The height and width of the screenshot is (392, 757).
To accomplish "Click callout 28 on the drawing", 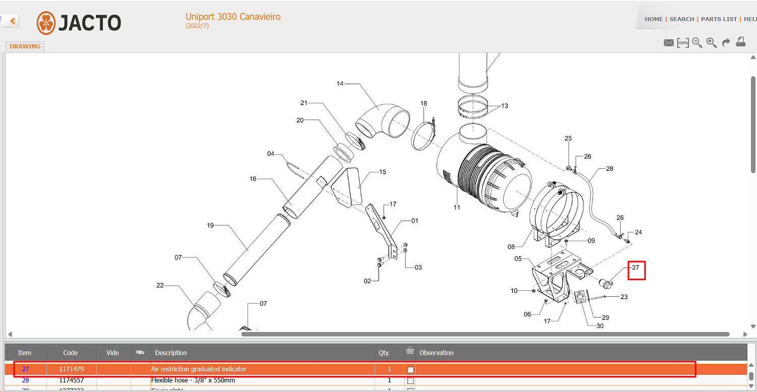I will pyautogui.click(x=610, y=168).
